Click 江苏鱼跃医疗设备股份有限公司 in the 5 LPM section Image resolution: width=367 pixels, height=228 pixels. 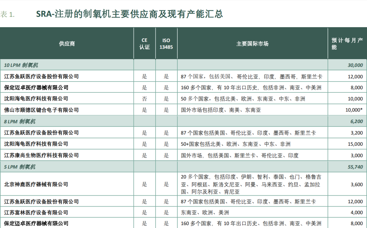point(41,201)
